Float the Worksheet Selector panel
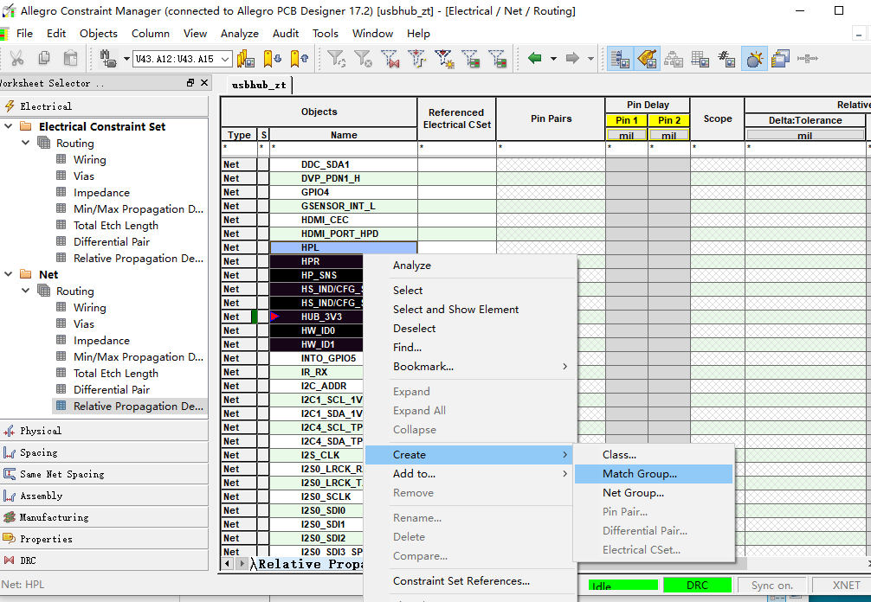This screenshot has width=871, height=602. [x=190, y=83]
